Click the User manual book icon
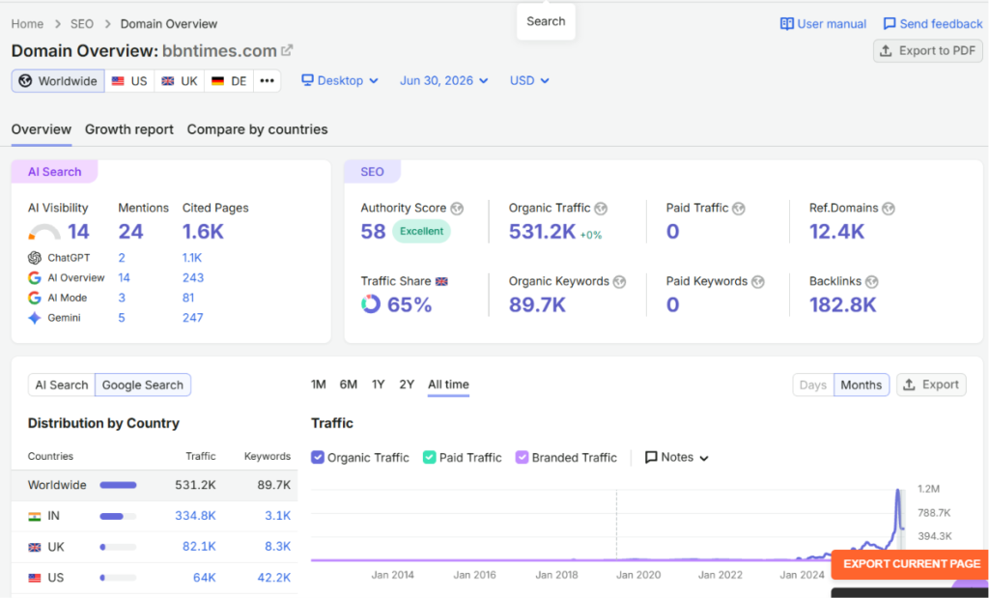The image size is (989, 598). pyautogui.click(x=786, y=24)
